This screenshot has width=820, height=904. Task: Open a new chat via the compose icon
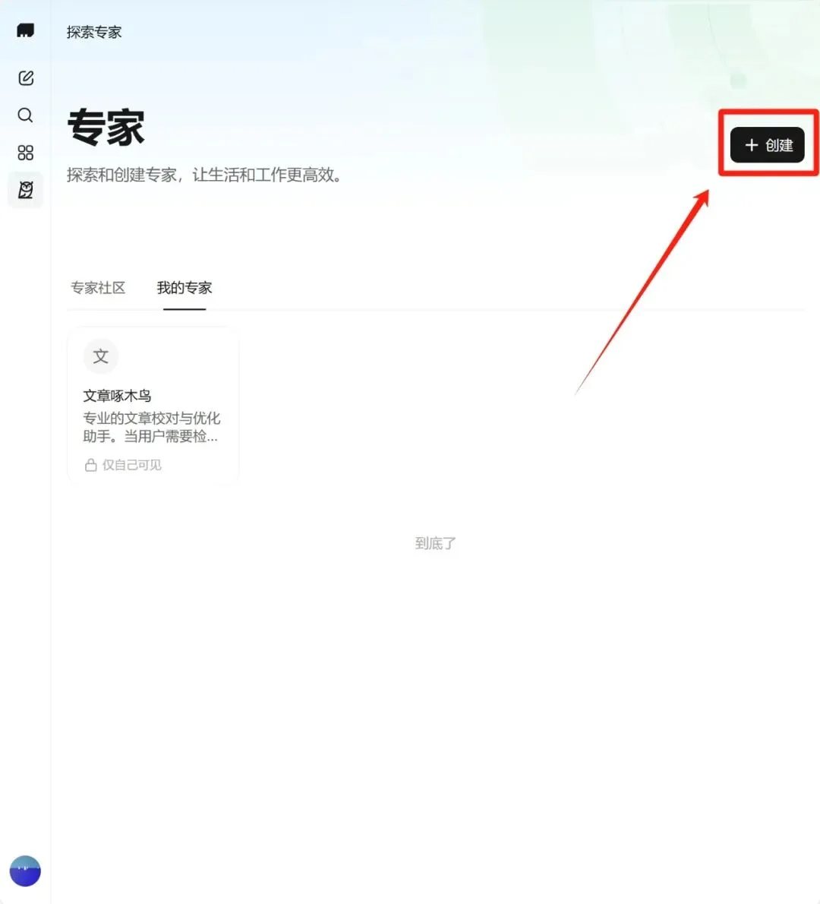(x=25, y=77)
